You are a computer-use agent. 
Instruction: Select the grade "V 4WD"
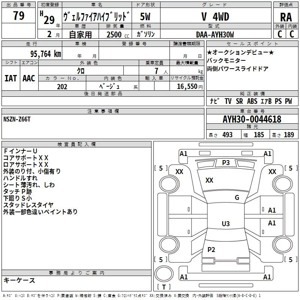pyautogui.click(x=215, y=16)
